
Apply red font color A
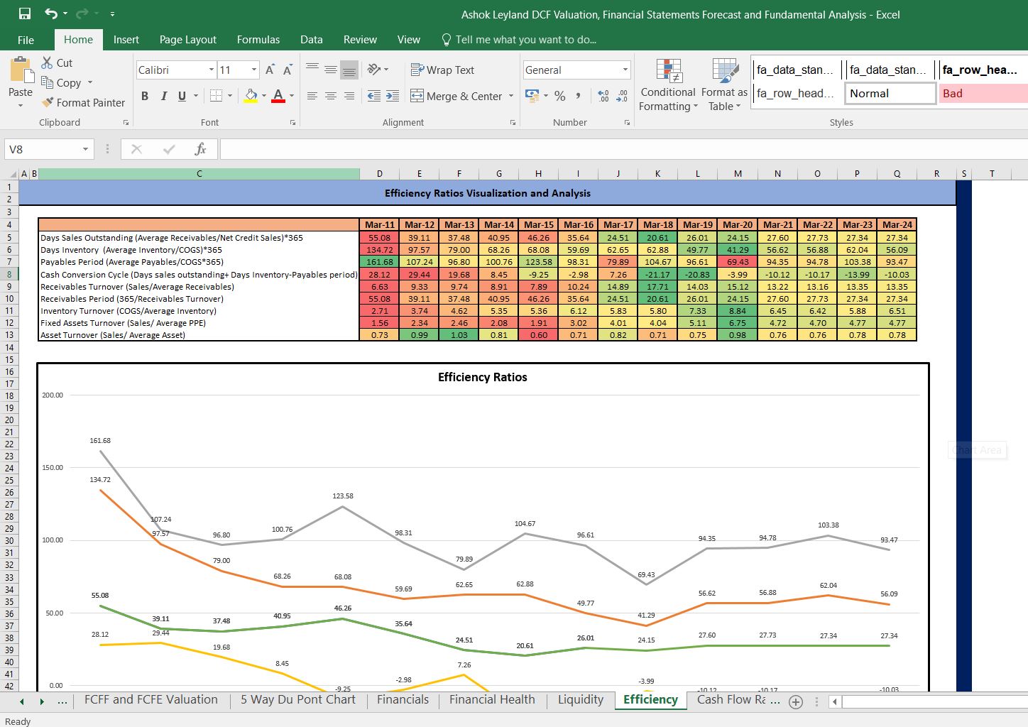click(278, 96)
